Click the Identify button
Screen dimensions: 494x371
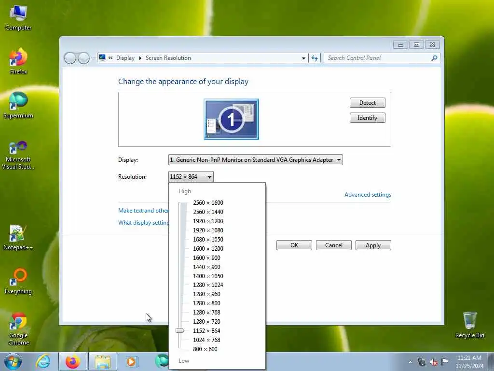click(367, 118)
